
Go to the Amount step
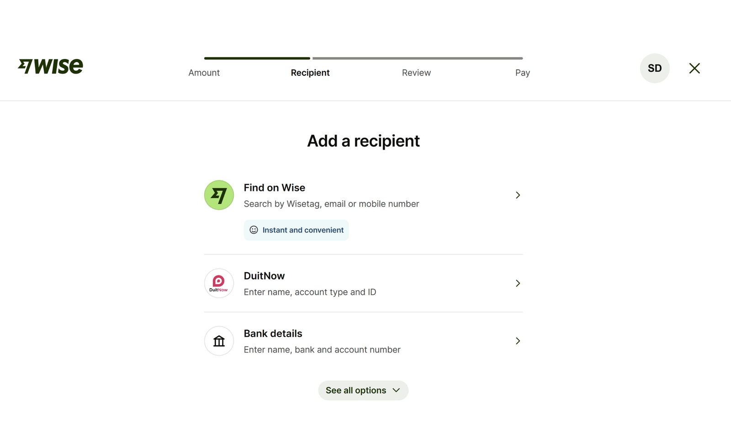click(204, 73)
